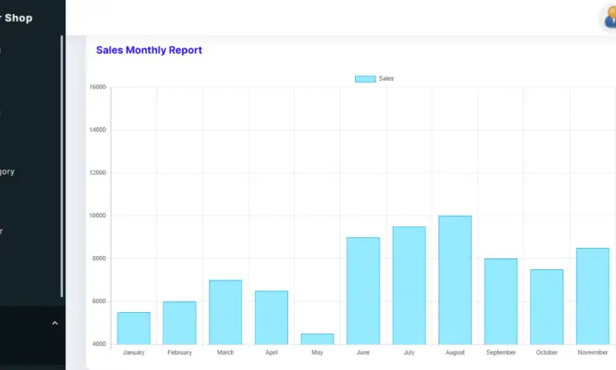Select the September sales bar
The width and height of the screenshot is (616, 370).
point(500,301)
